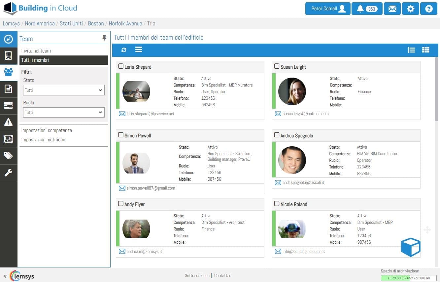Select Andy Flyer checkbox
The image size is (440, 282).
121,204
